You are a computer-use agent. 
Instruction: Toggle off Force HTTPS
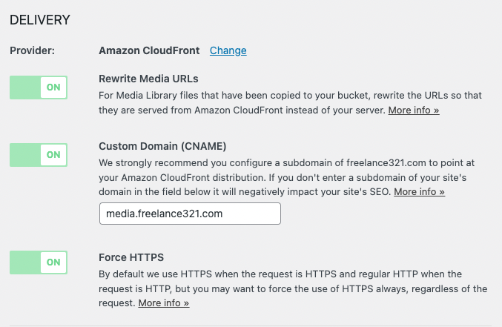click(x=39, y=262)
